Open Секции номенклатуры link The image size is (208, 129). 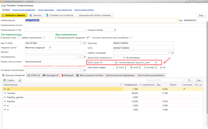click(x=46, y=10)
